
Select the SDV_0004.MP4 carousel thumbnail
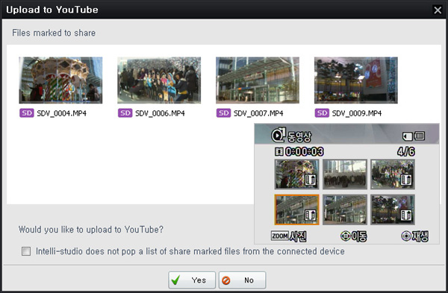(60, 81)
